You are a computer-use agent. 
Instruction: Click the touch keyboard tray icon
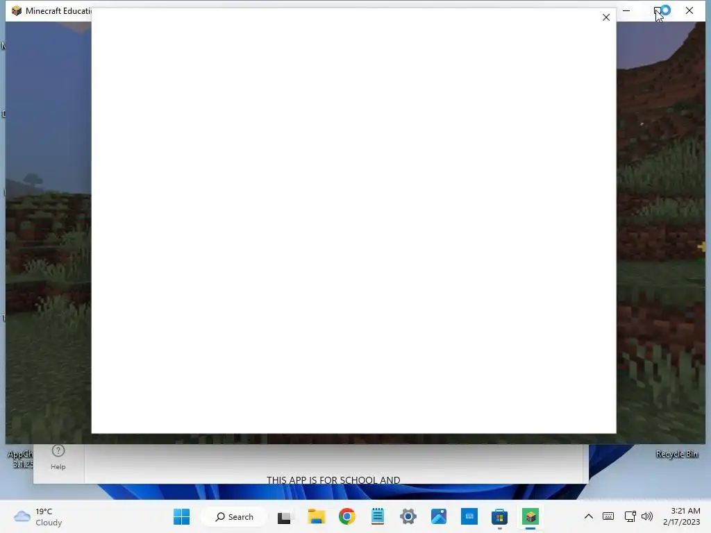[608, 516]
